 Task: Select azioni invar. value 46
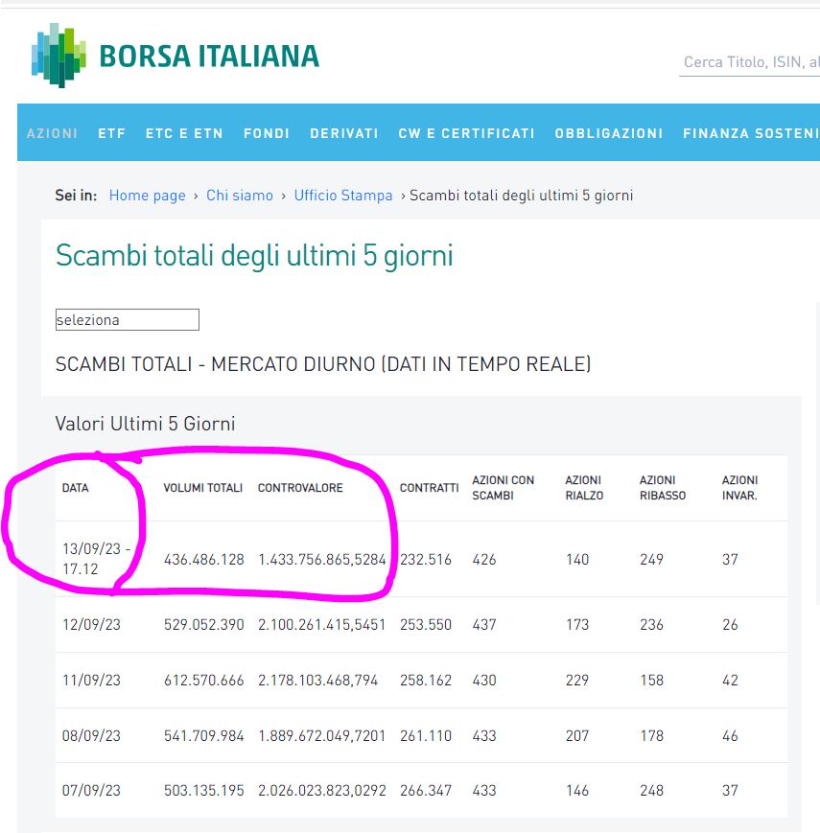pyautogui.click(x=730, y=736)
